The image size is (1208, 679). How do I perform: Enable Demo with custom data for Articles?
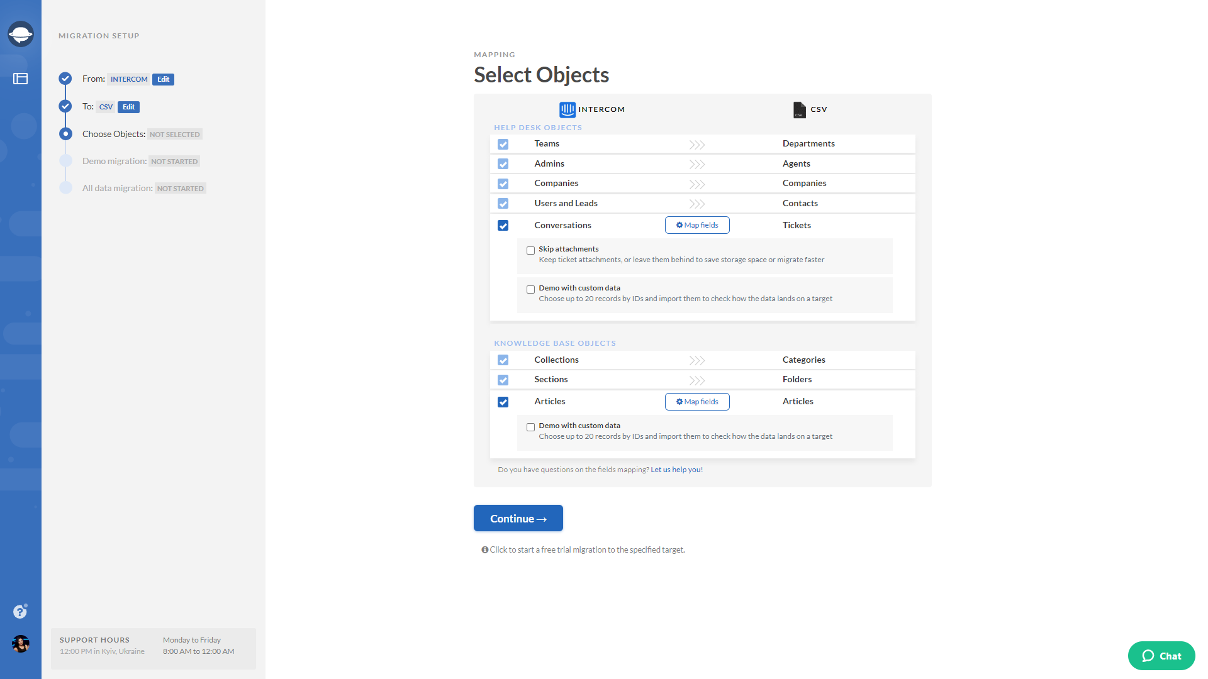(531, 426)
